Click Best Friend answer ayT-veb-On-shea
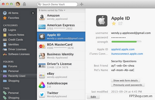This screenshot has height=100, width=155. tap(123, 66)
